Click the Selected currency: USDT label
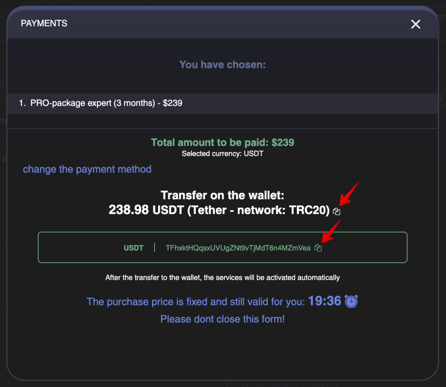The width and height of the screenshot is (446, 387). click(x=223, y=154)
